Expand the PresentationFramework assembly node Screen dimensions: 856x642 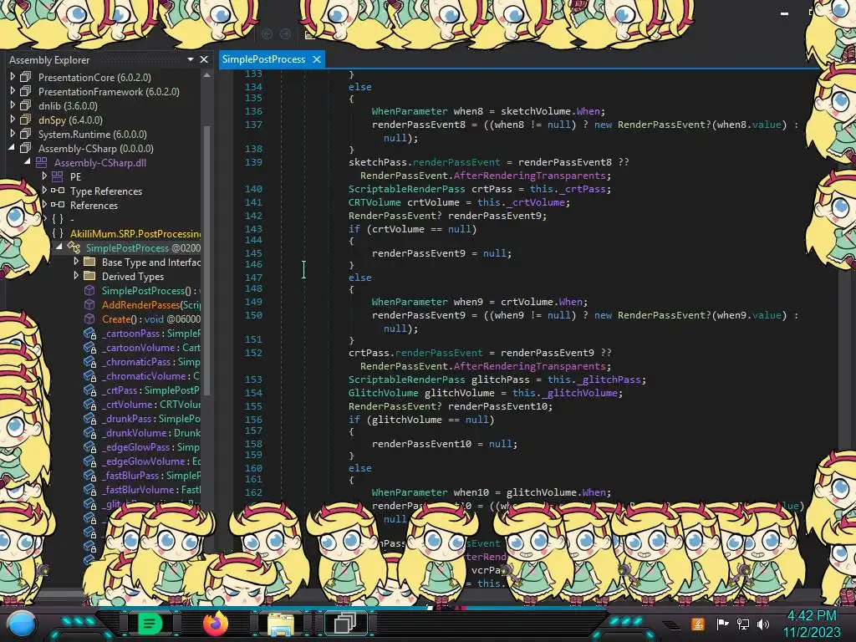[x=12, y=91]
